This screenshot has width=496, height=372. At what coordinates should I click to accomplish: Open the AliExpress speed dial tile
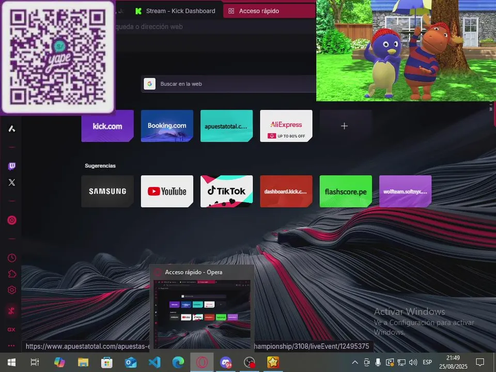click(286, 126)
